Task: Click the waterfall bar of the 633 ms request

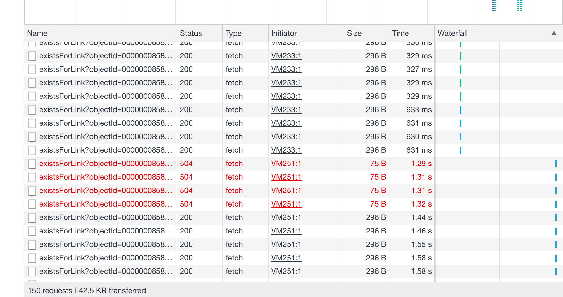Action: pyautogui.click(x=460, y=110)
